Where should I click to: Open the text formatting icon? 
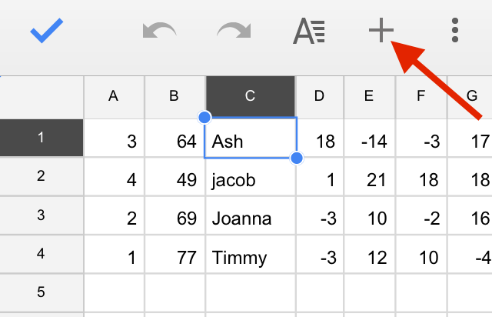pyautogui.click(x=309, y=31)
